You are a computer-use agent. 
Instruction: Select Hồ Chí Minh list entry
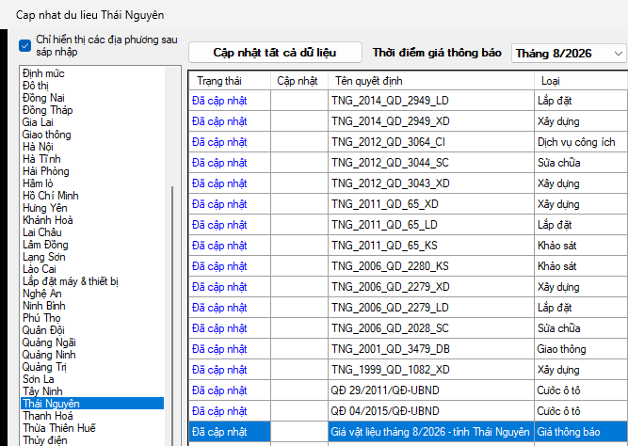51,196
